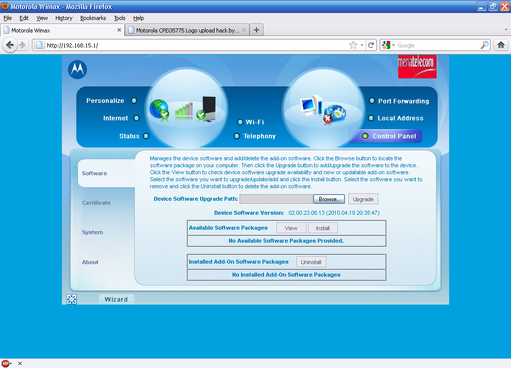This screenshot has height=368, width=511.
Task: Click the Uninstall button
Action: [311, 262]
